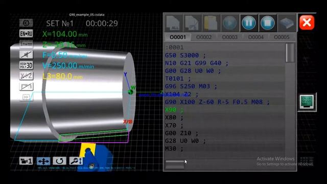
Task: Click the highlighted 'X90 ;' code line
Action: (x=174, y=110)
